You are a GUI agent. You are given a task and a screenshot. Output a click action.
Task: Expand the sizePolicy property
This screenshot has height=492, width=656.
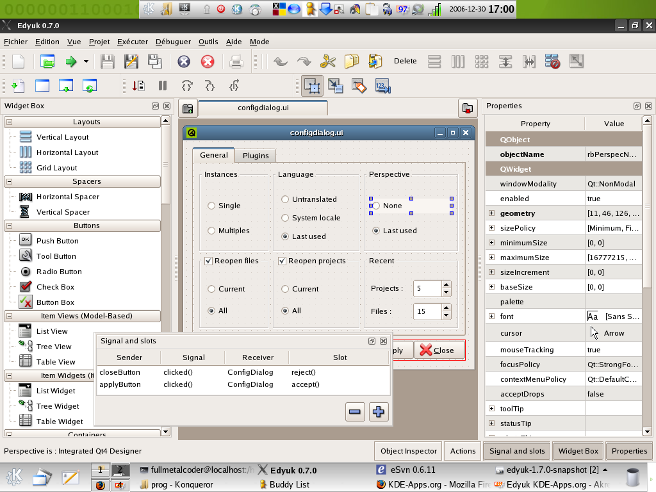[x=491, y=227]
